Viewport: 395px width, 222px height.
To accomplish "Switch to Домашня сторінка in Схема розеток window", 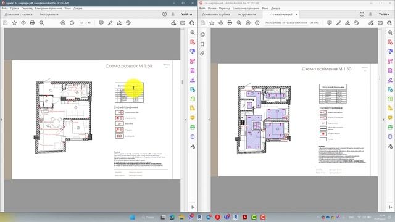I will 19,14.
